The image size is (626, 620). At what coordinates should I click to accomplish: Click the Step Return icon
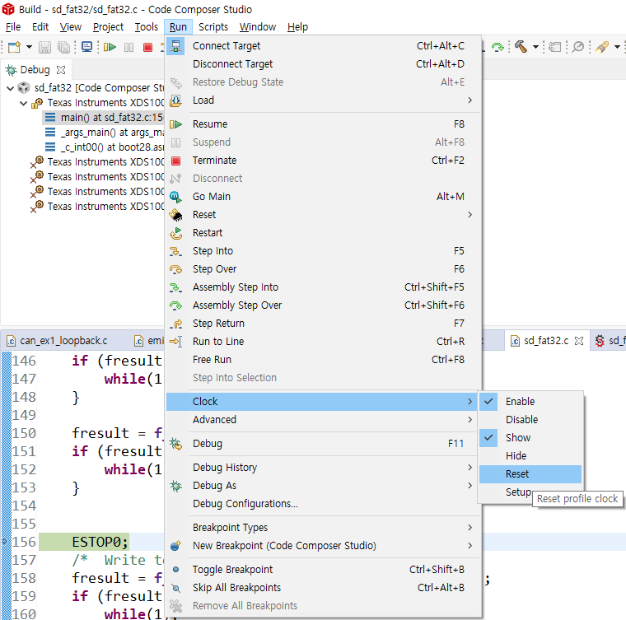coord(175,324)
